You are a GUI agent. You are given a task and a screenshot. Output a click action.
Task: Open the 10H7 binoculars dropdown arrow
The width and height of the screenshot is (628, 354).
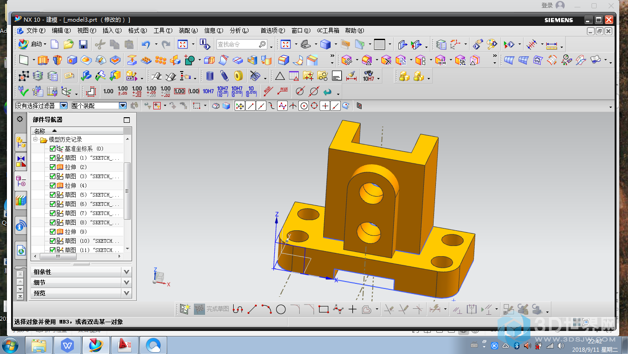click(379, 78)
